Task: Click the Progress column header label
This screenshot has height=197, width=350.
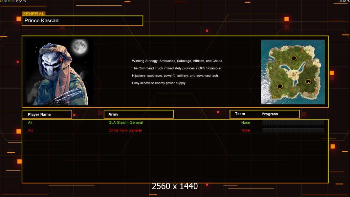Action: click(270, 114)
